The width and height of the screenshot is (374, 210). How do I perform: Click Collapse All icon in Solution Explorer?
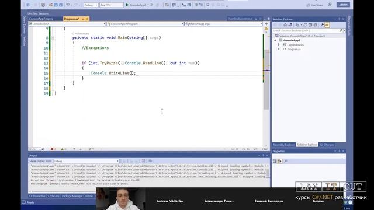(310, 25)
